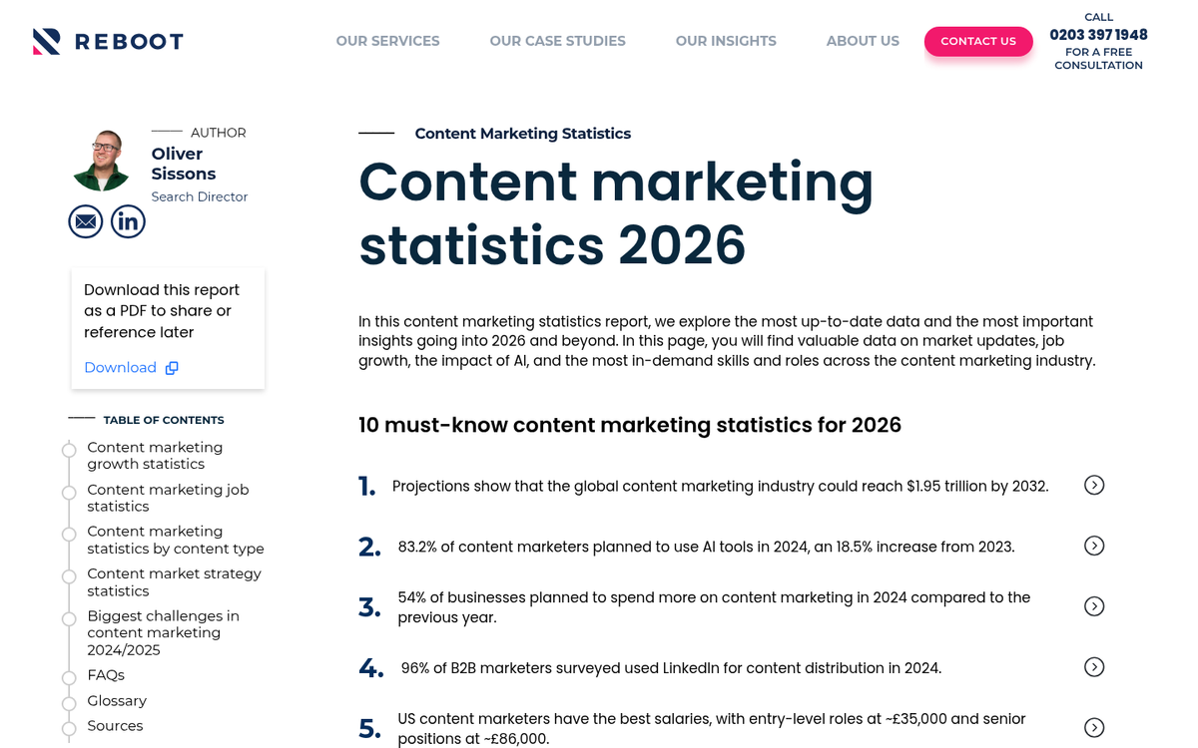This screenshot has width=1198, height=748.
Task: Click the author email envelope icon
Action: coord(86,221)
